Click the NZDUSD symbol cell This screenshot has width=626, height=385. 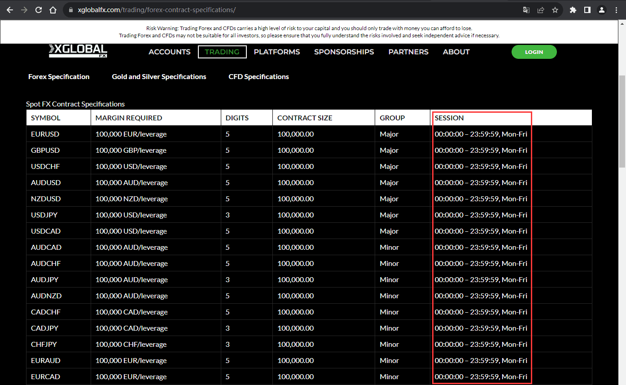click(x=58, y=199)
